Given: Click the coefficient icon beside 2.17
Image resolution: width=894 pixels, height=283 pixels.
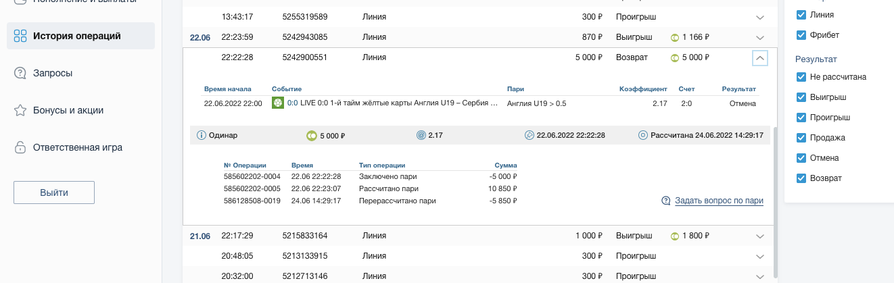Looking at the screenshot, I should click(x=421, y=135).
